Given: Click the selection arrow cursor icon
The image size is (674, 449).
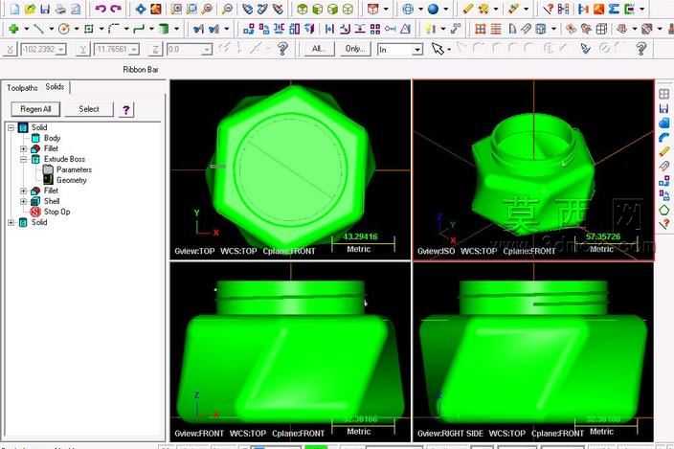Looking at the screenshot, I should click(x=438, y=49).
